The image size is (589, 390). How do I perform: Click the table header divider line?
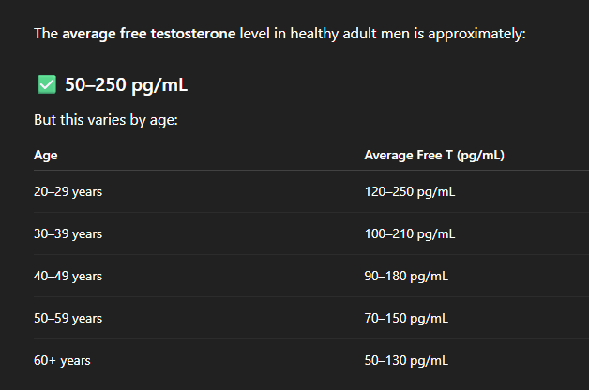coord(311,170)
